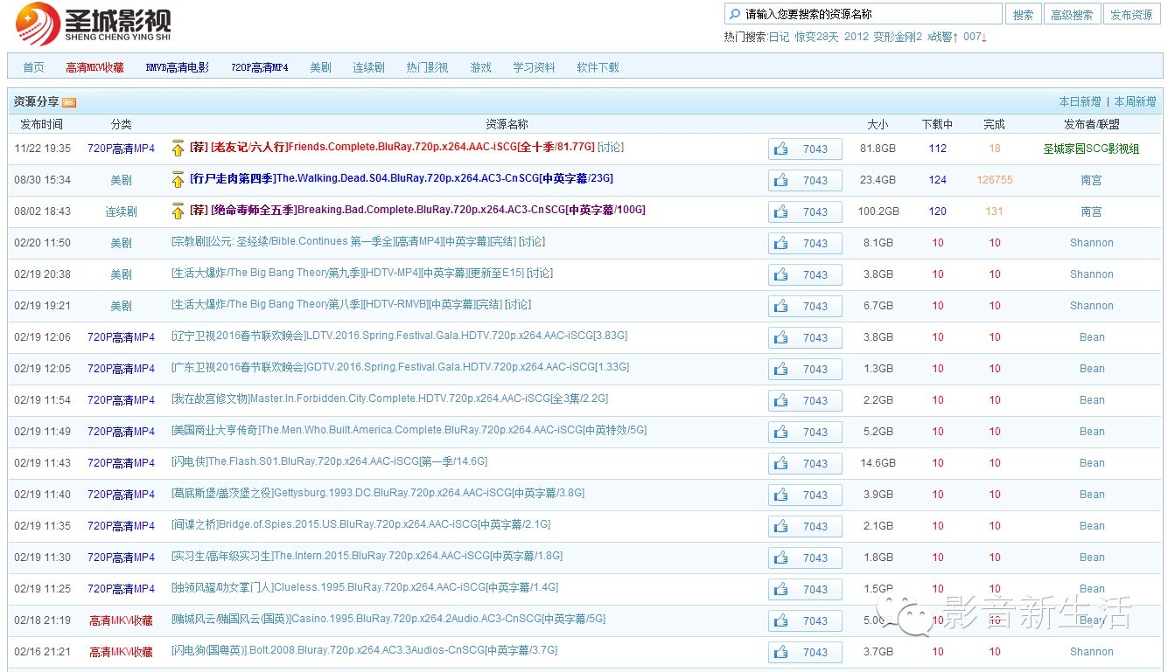
Task: Go to the 软件下载 menu item
Action: (x=598, y=67)
